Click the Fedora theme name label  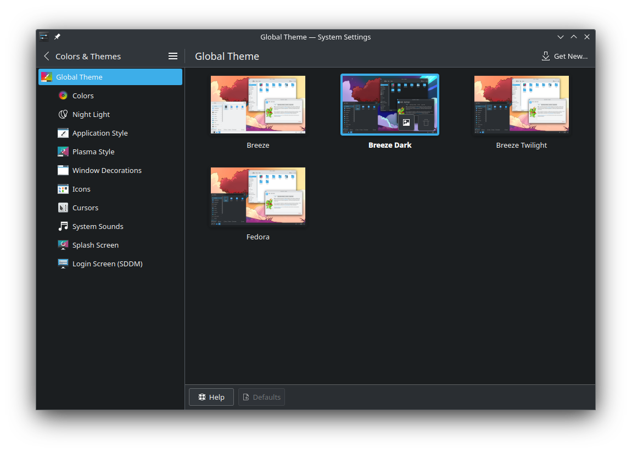coord(258,237)
